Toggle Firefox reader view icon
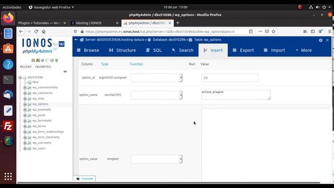Image resolution: width=334 pixels, height=188 pixels. [250, 31]
